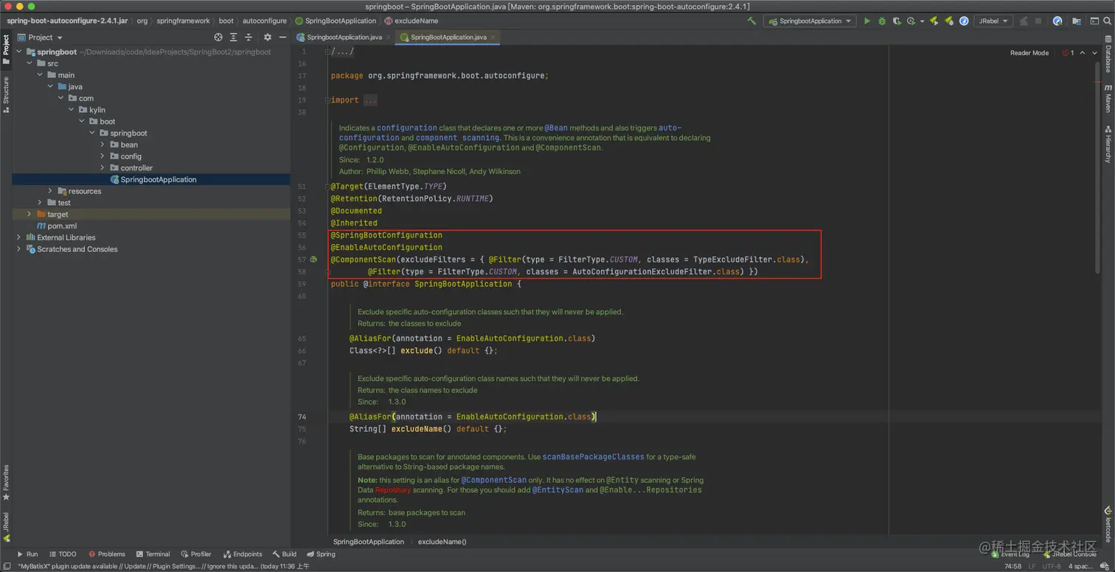Open JRebel side panel on left edge

click(x=6, y=527)
